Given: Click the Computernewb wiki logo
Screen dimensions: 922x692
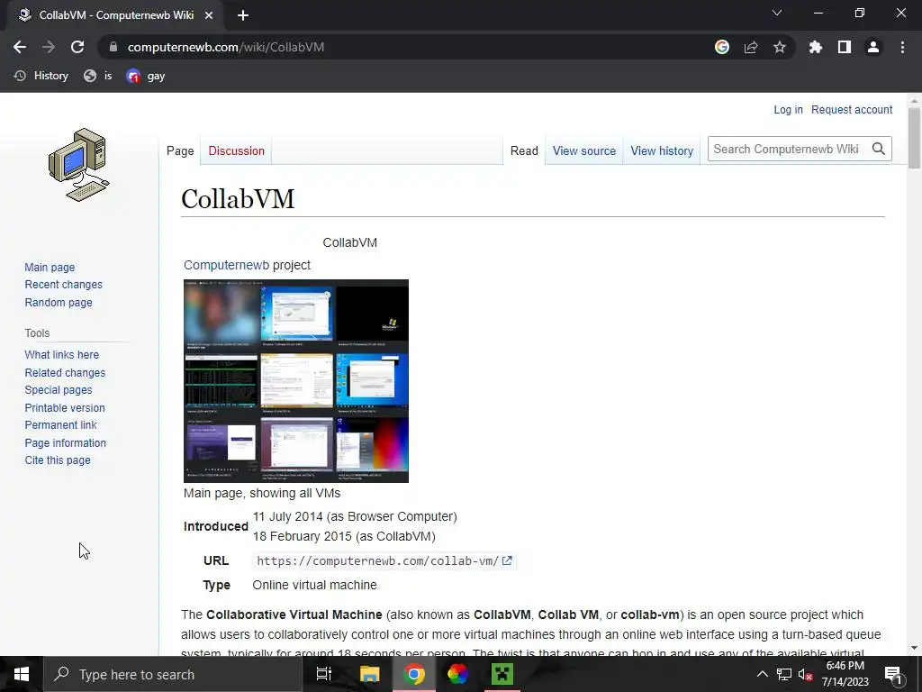Looking at the screenshot, I should click(79, 165).
